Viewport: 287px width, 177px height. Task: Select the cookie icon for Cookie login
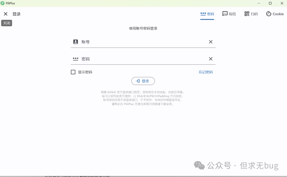point(269,14)
